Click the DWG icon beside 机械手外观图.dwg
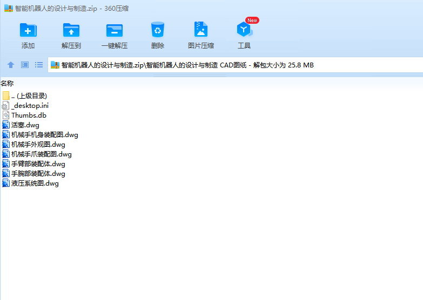 coord(6,144)
